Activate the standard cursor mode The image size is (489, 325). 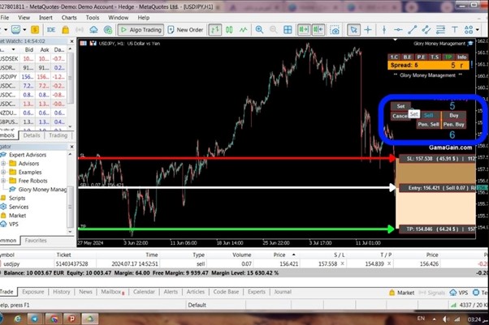pos(353,30)
